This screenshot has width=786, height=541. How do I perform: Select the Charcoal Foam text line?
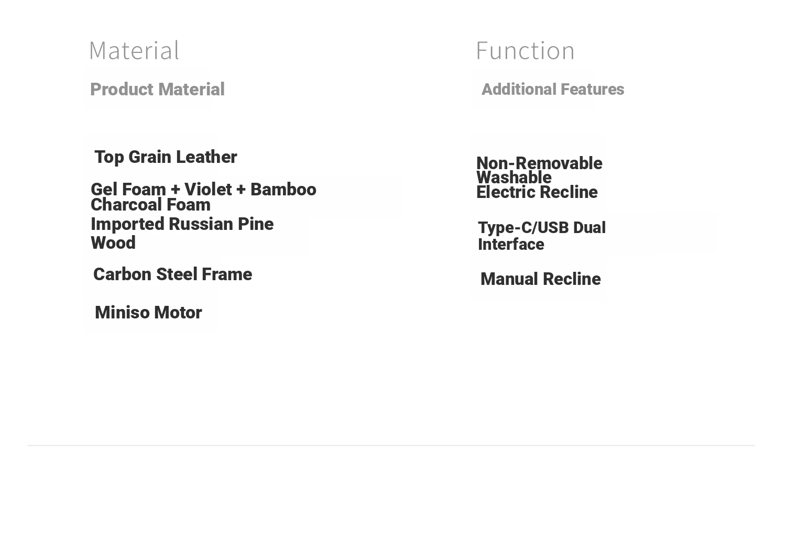(x=150, y=205)
